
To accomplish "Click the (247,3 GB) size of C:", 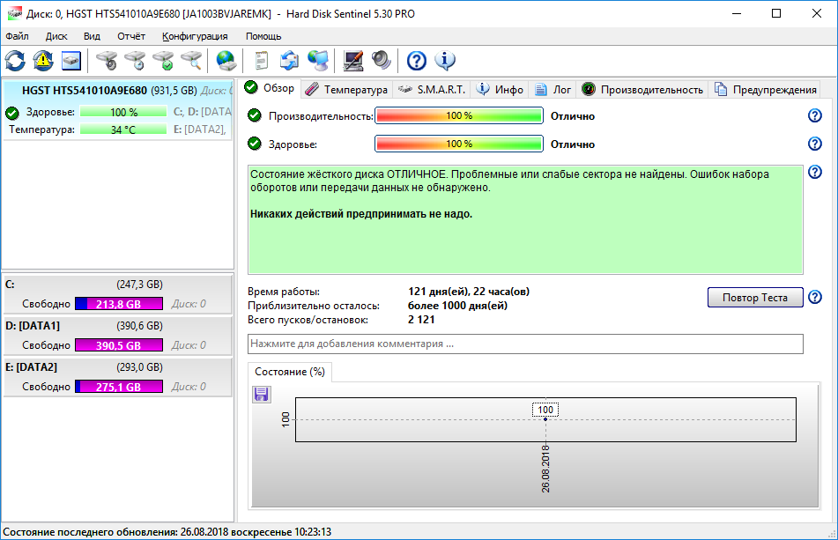I will tap(139, 285).
